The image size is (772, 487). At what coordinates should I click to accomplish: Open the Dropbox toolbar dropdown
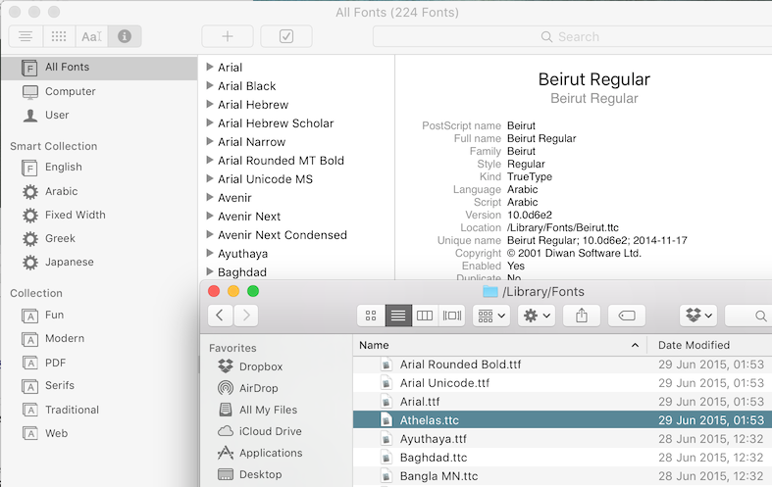[700, 316]
